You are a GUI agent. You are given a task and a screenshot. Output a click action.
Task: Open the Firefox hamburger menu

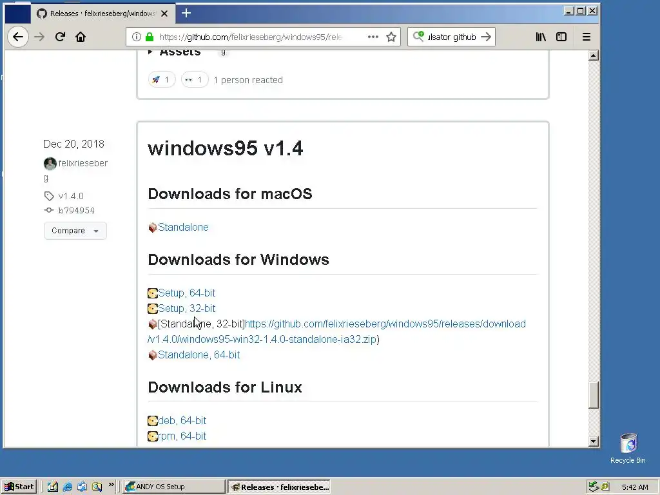(587, 37)
